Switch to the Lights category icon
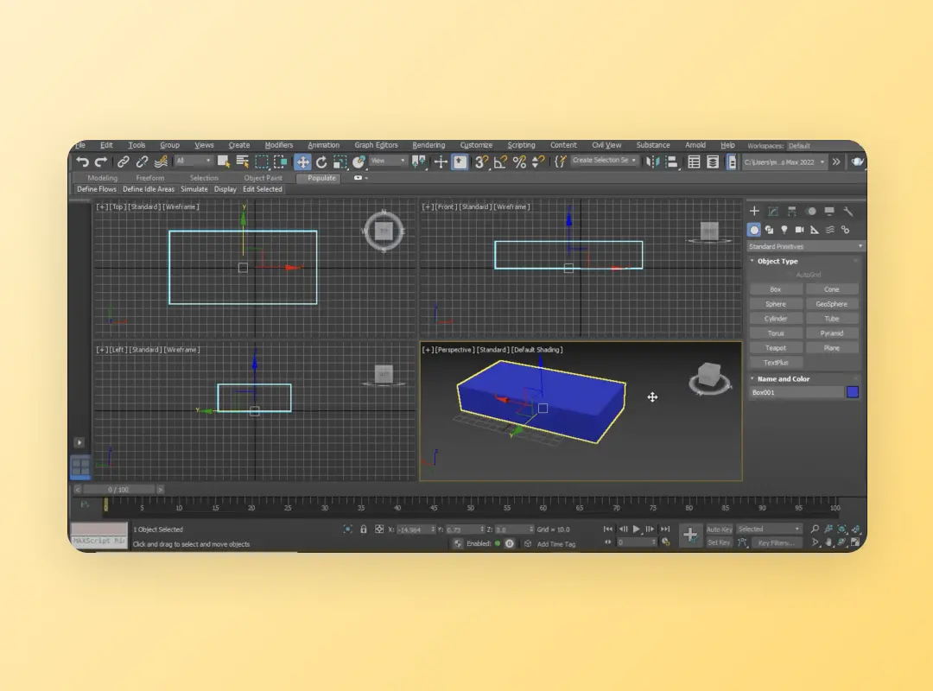The height and width of the screenshot is (691, 933). click(x=784, y=230)
